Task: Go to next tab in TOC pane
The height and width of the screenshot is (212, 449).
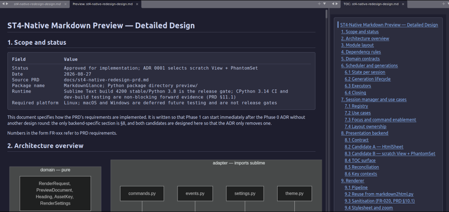Action: [x=337, y=4]
